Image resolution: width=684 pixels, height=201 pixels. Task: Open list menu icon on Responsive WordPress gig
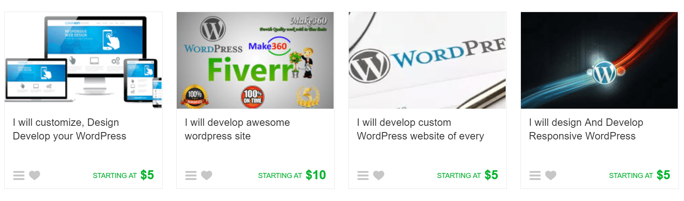[x=535, y=176]
